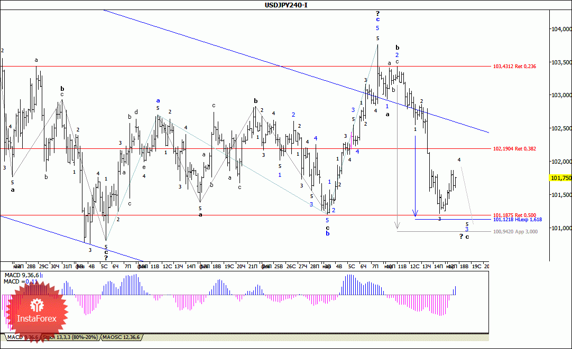This screenshot has height=349, width=572.
Task: Click the "? c" wave forecast label
Action: point(464,237)
